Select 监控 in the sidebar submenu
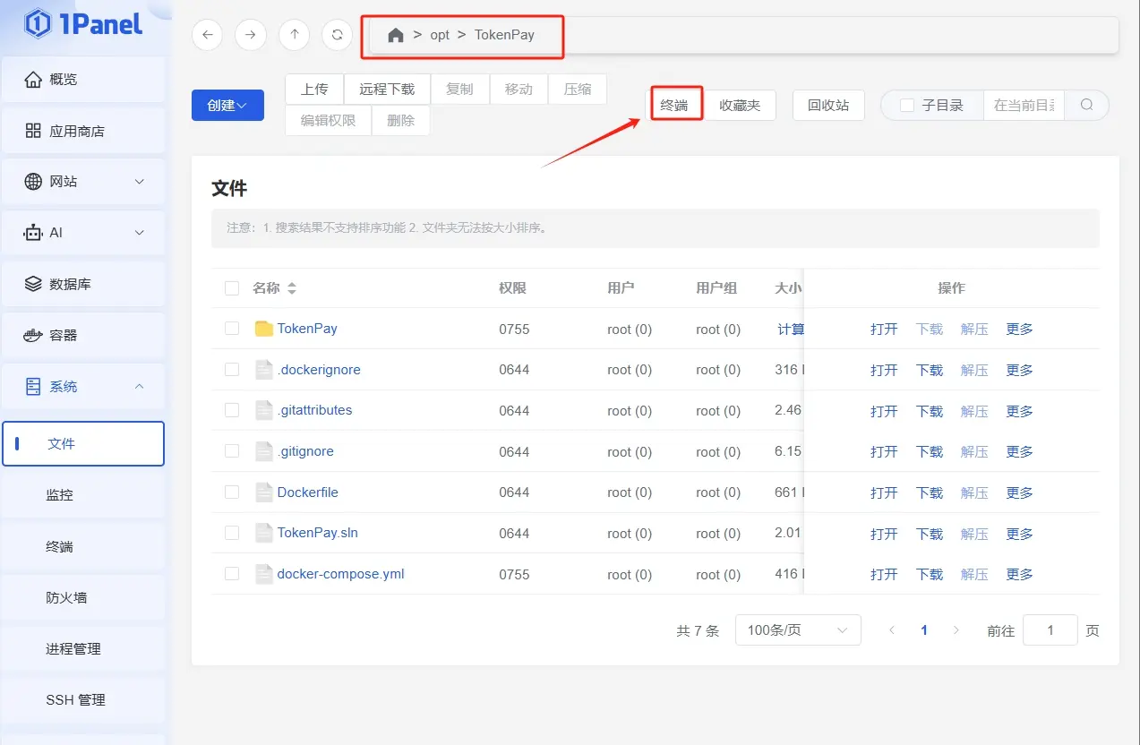Screen dimensions: 1140x745 click(x=83, y=494)
